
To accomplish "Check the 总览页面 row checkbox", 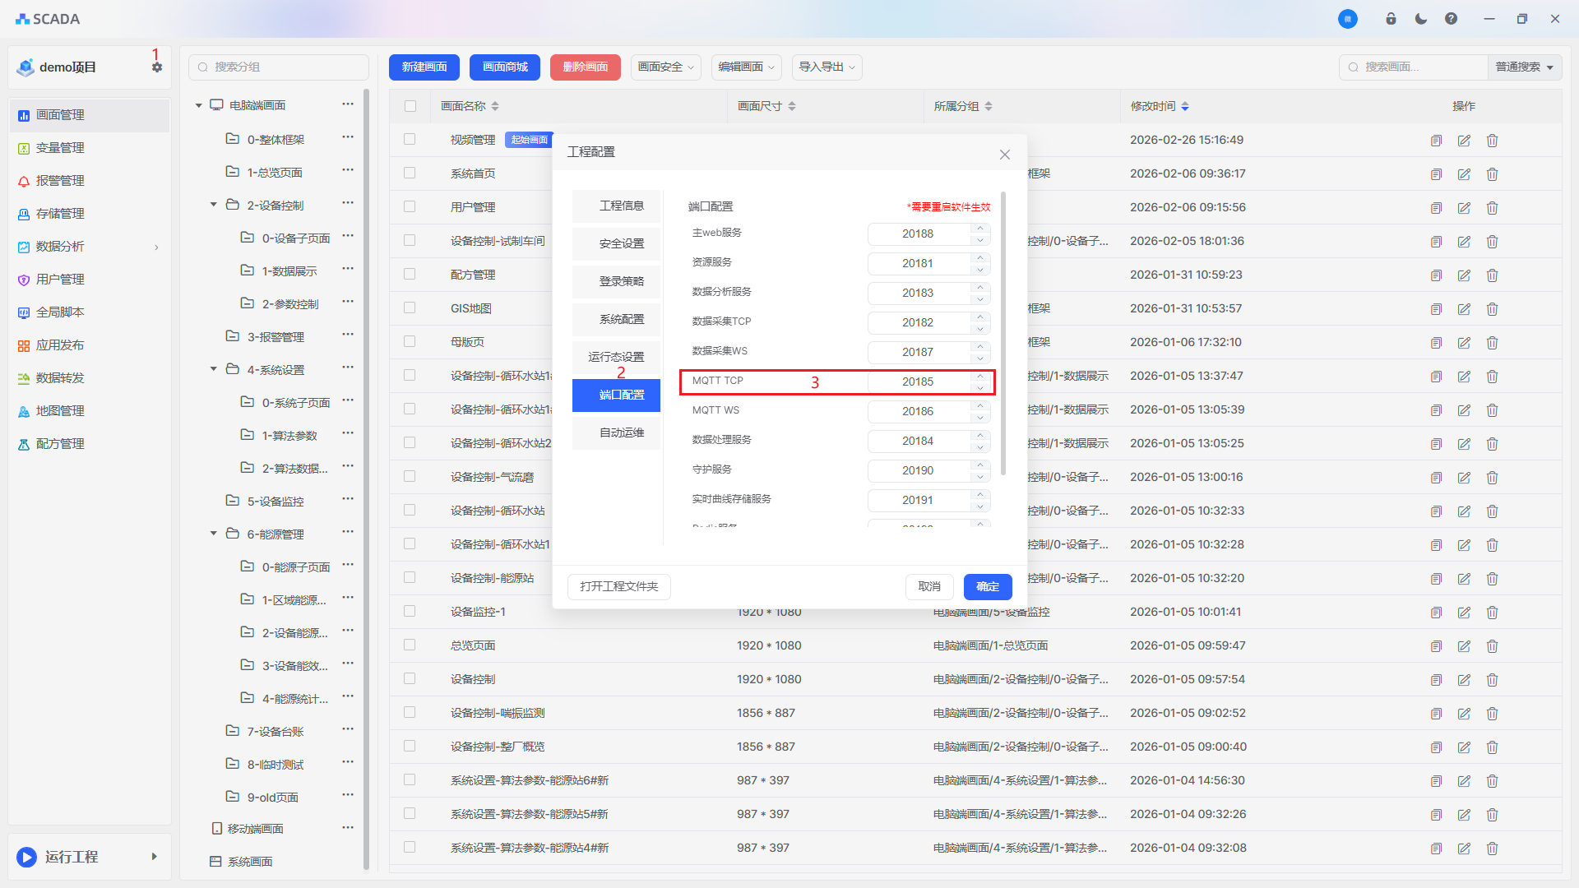I will point(410,645).
